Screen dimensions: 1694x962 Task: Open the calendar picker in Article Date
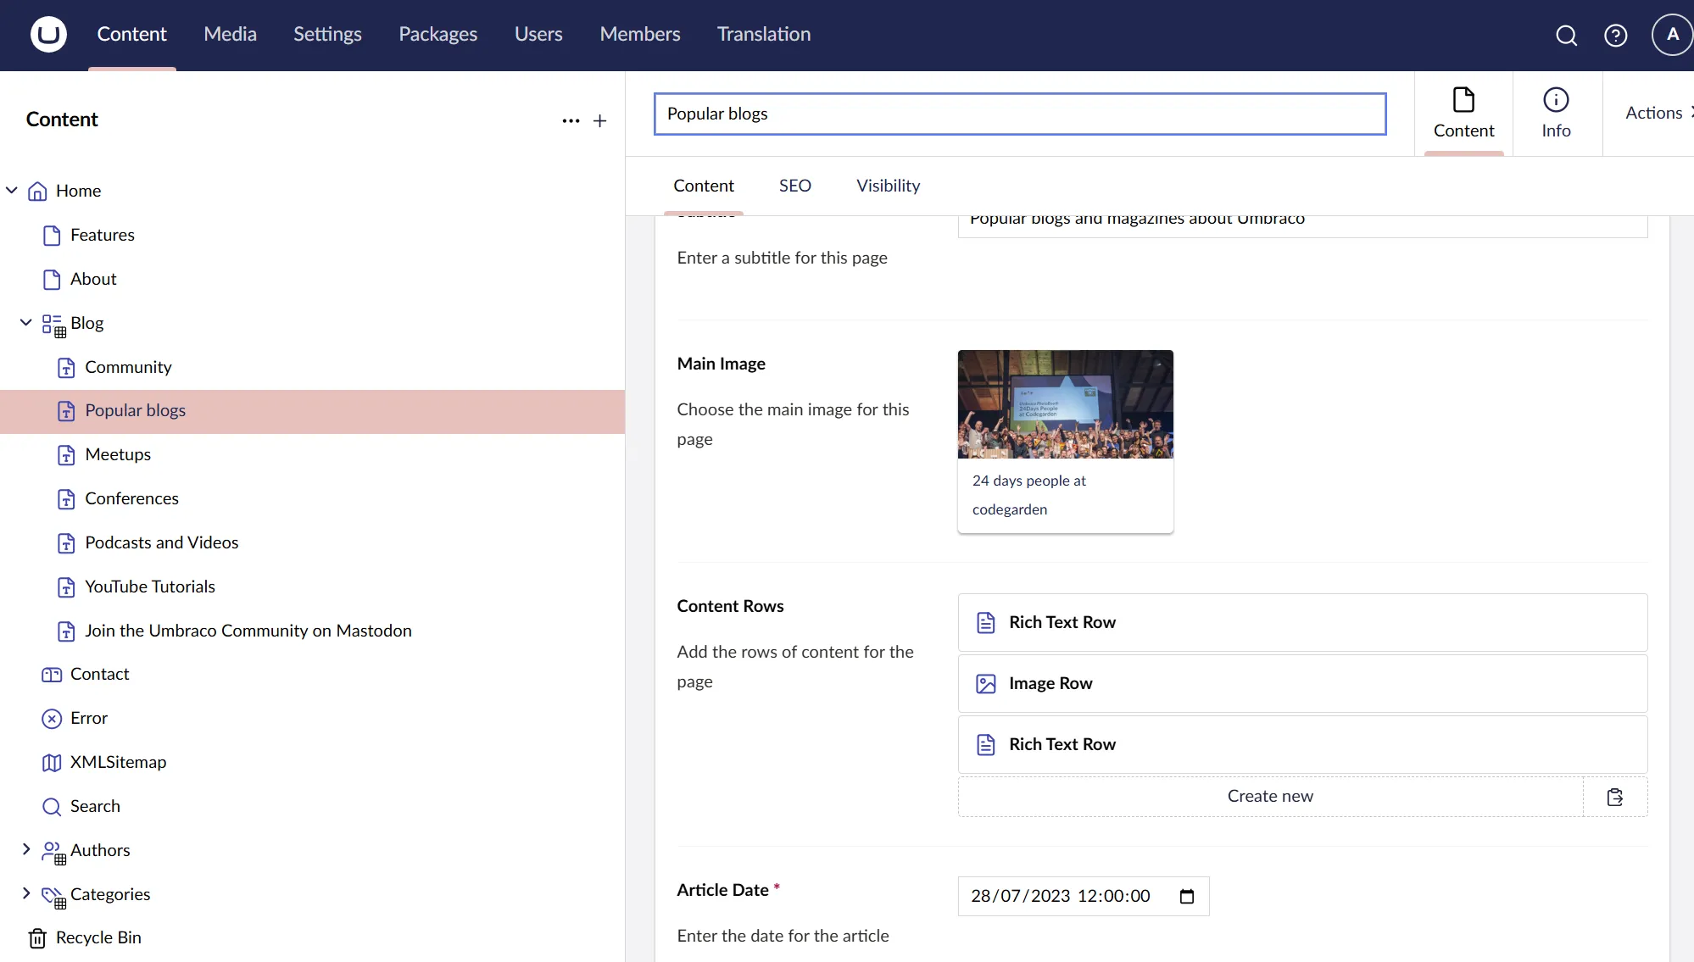click(1187, 896)
